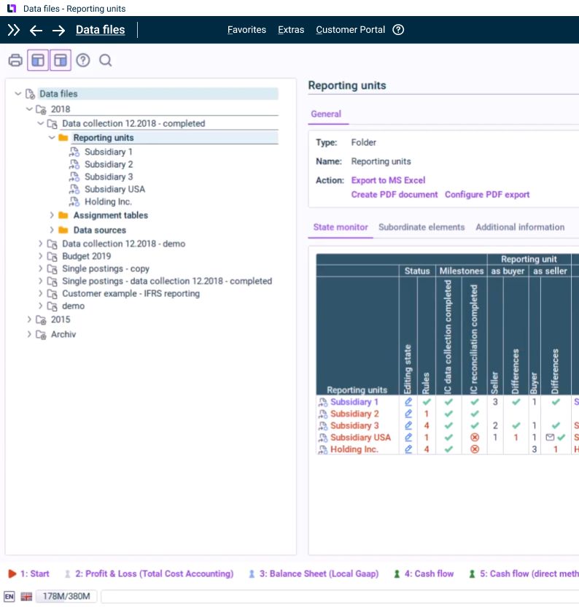Viewport: 579px width, 607px height.
Task: Expand the Budget 2019 node
Action: point(41,257)
